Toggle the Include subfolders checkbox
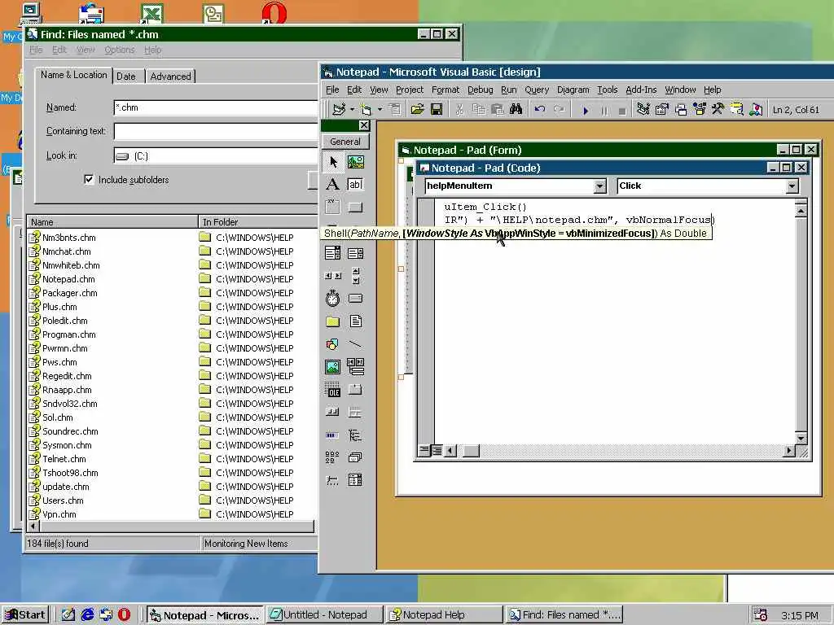The width and height of the screenshot is (834, 625). point(89,180)
